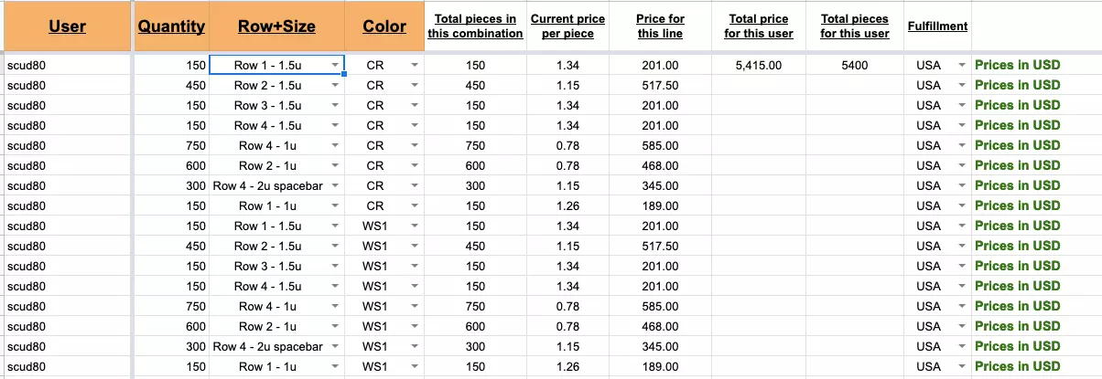
Task: Expand Row+Size dropdown for WS1 "Row 4 - 2u spacebar"
Action: tap(336, 346)
